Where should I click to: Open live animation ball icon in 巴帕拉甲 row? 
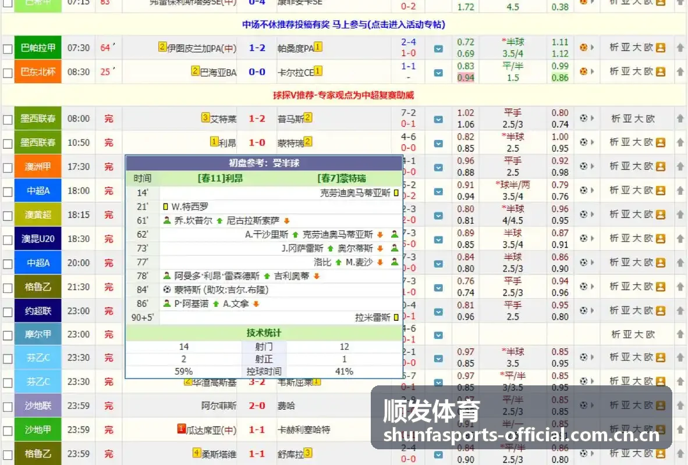pos(584,47)
